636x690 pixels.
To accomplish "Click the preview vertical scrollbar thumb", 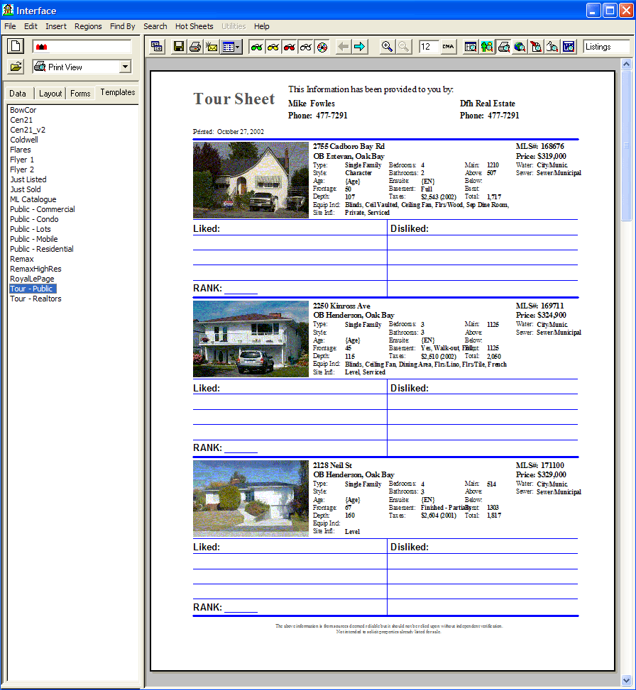I will coord(626,145).
